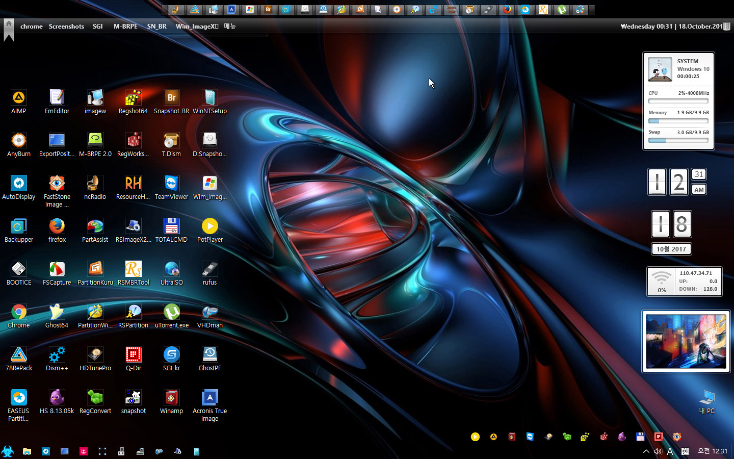Click the TeamViewer icon in bottom launcher
The height and width of the screenshot is (459, 734).
click(x=530, y=437)
